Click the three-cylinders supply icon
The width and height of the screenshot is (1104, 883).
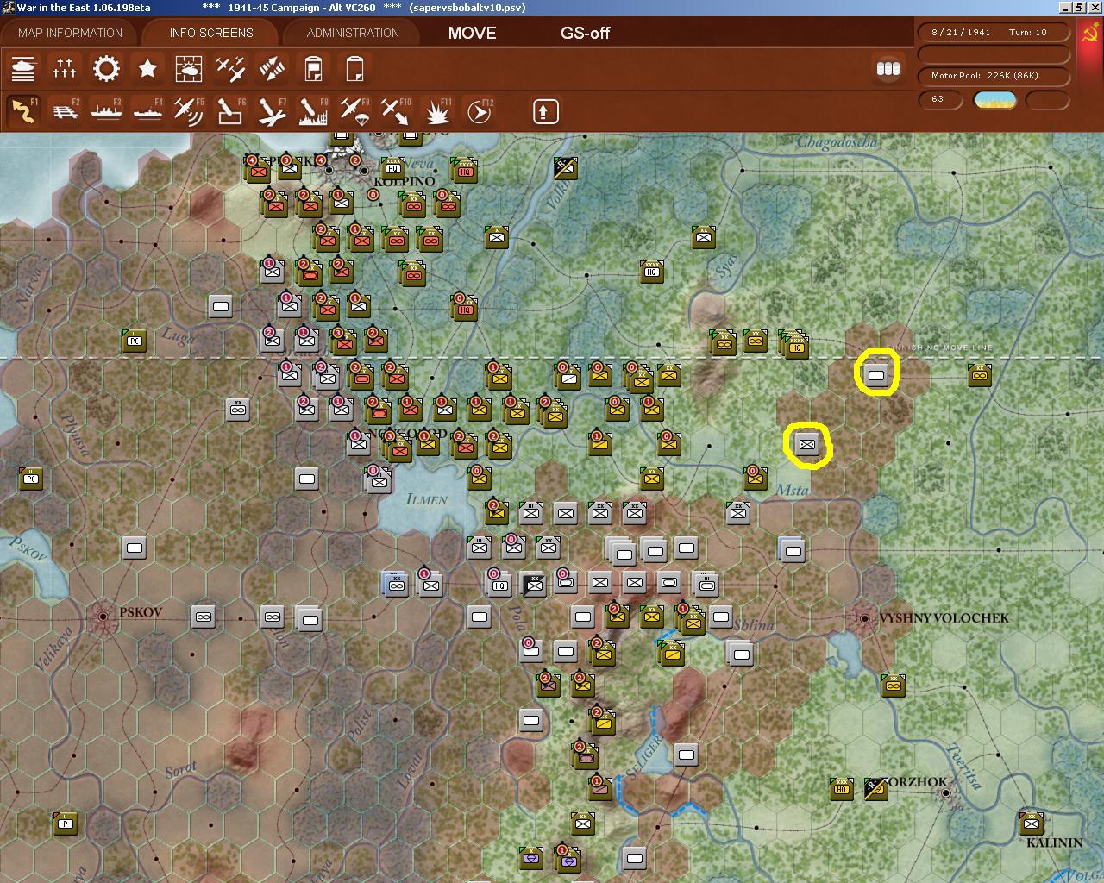pos(888,68)
